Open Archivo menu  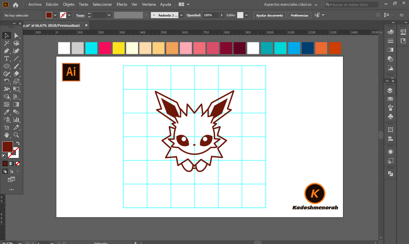click(x=35, y=4)
